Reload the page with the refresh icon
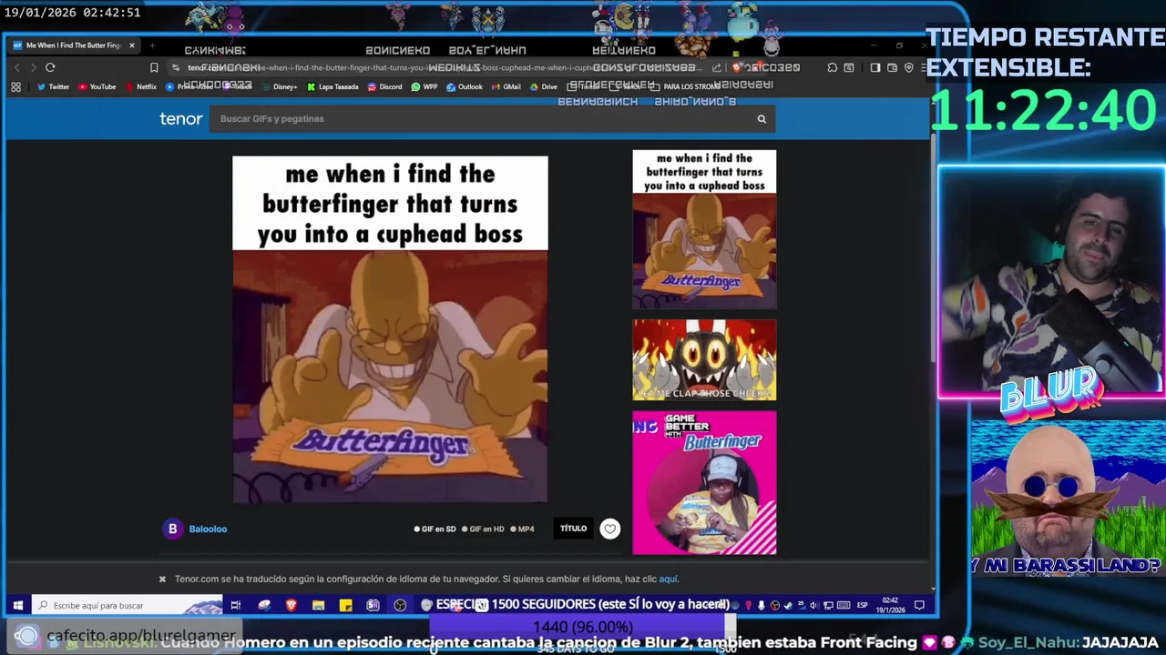The width and height of the screenshot is (1166, 655). pyautogui.click(x=50, y=67)
